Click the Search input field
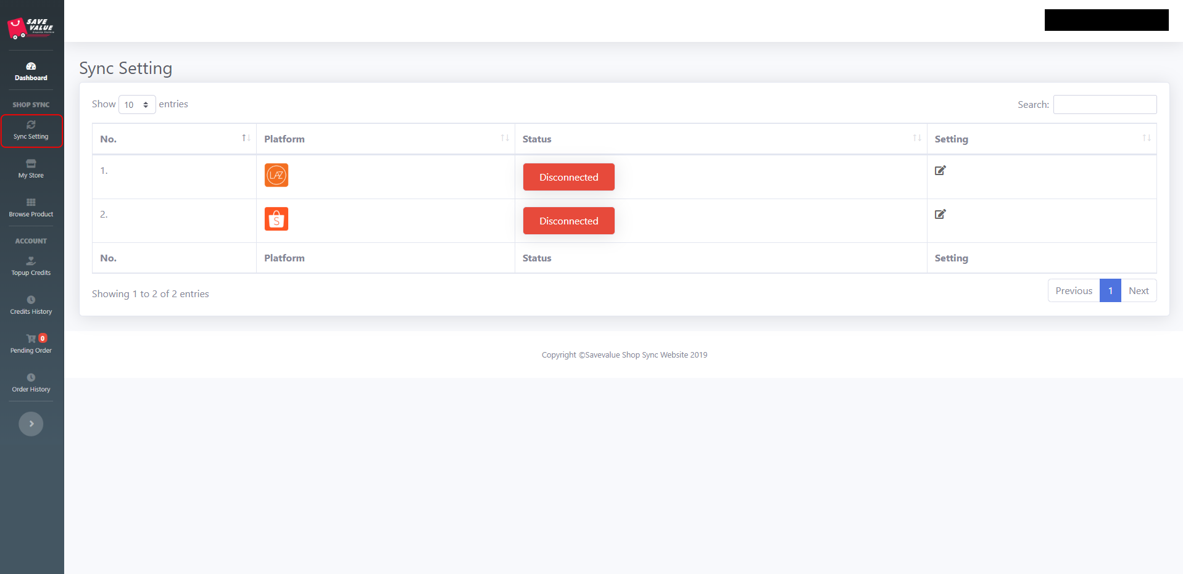 click(x=1104, y=105)
